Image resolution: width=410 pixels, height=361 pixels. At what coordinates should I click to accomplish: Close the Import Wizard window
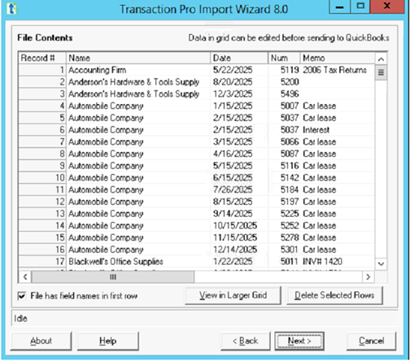coord(387,7)
